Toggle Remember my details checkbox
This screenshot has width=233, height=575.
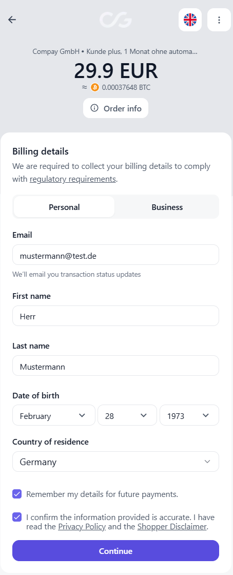point(17,494)
